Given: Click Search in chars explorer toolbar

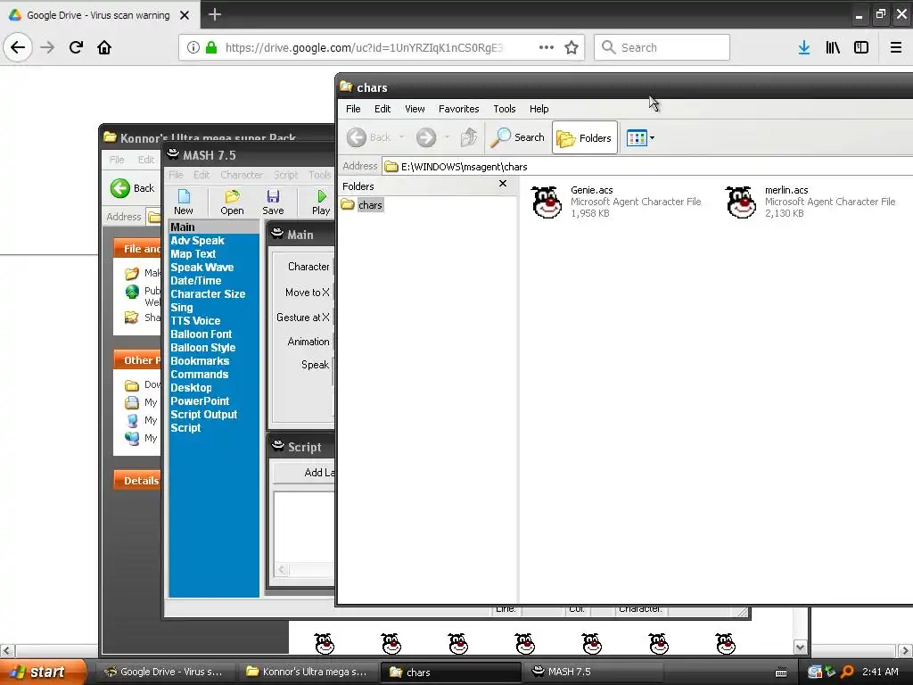Looking at the screenshot, I should [518, 138].
